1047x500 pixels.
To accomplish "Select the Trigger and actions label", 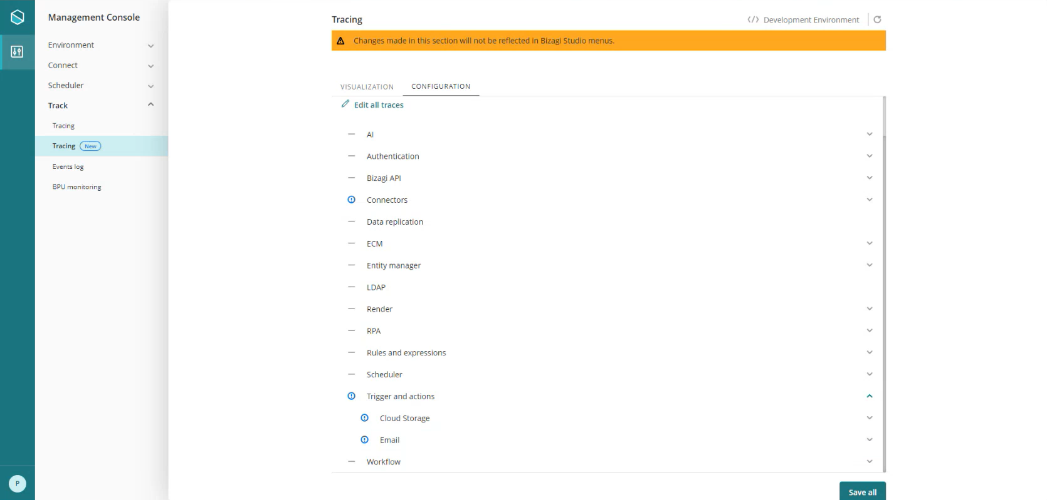I will click(401, 397).
